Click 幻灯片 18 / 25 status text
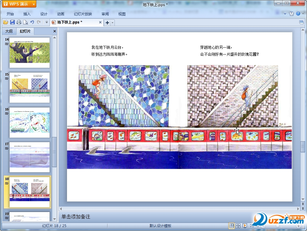Image resolution: width=307 pixels, height=231 pixels. click(x=54, y=226)
